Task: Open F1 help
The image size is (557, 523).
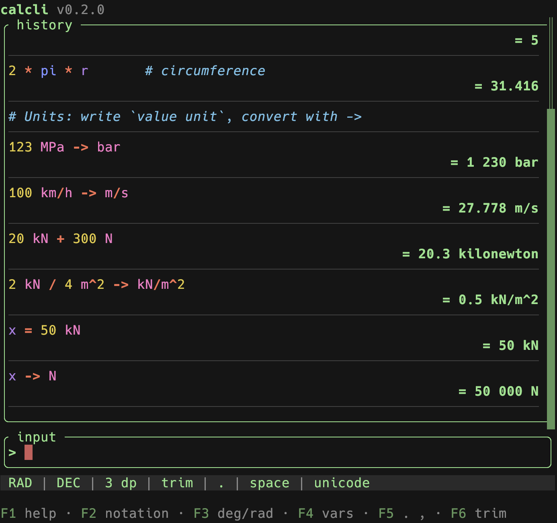Action: coord(29,513)
